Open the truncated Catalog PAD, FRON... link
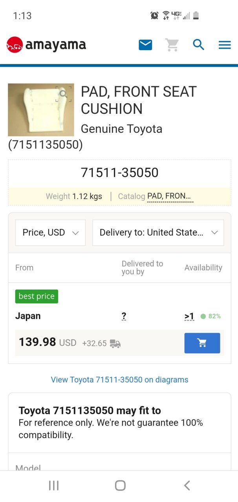 [x=170, y=196]
